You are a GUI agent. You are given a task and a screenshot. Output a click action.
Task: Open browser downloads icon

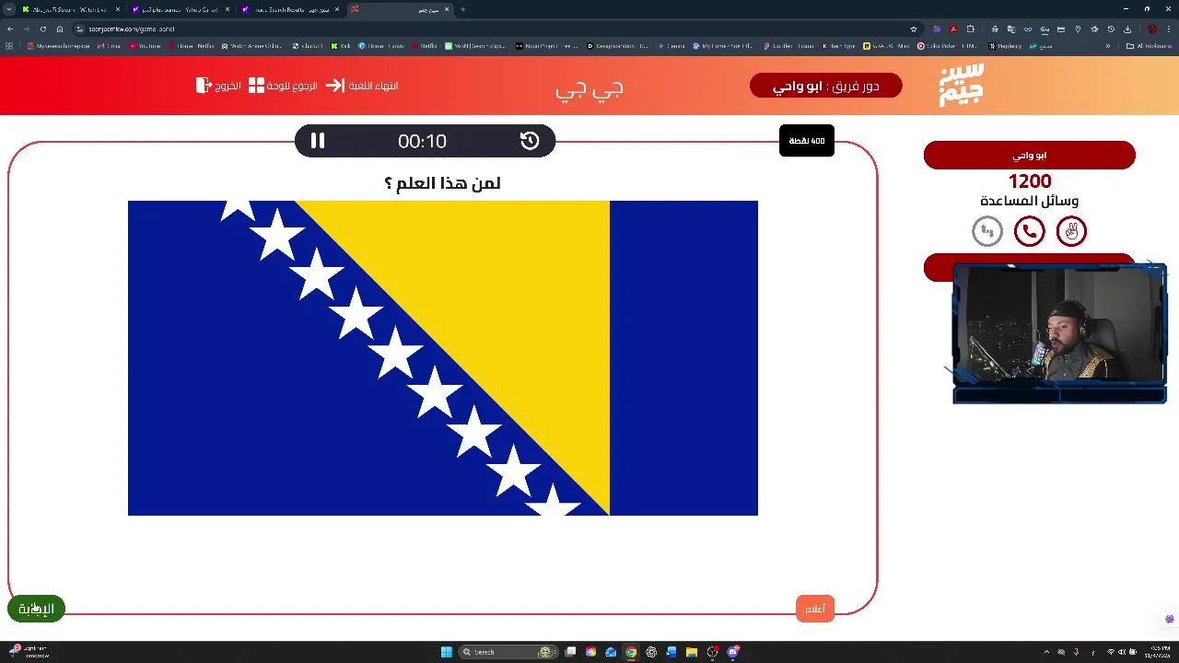click(x=1127, y=29)
